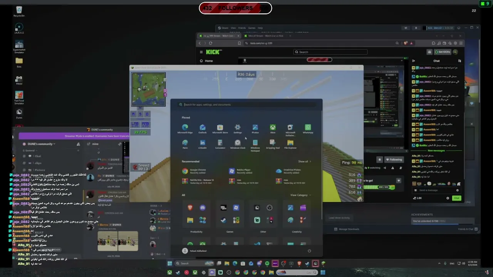493x277 pixels.
Task: Launch Calculator from pinned apps
Action: click(220, 144)
